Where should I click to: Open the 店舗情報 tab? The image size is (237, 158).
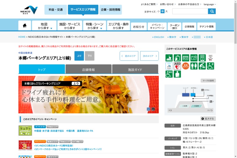point(88,70)
